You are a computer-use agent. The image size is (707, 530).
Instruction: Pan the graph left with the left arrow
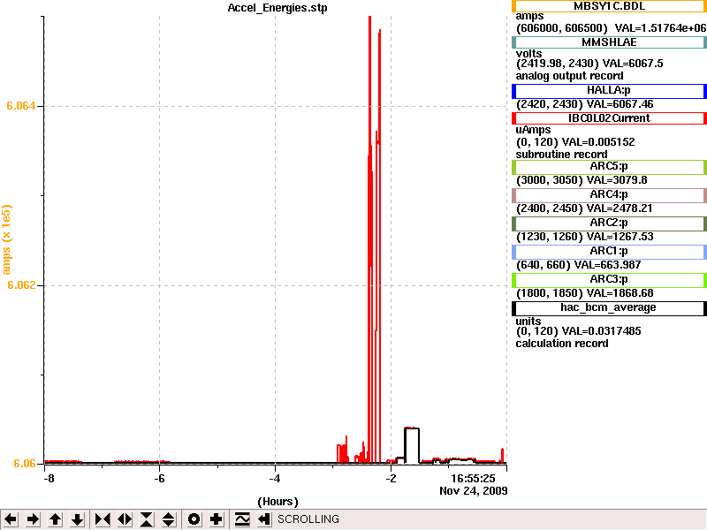click(11, 519)
